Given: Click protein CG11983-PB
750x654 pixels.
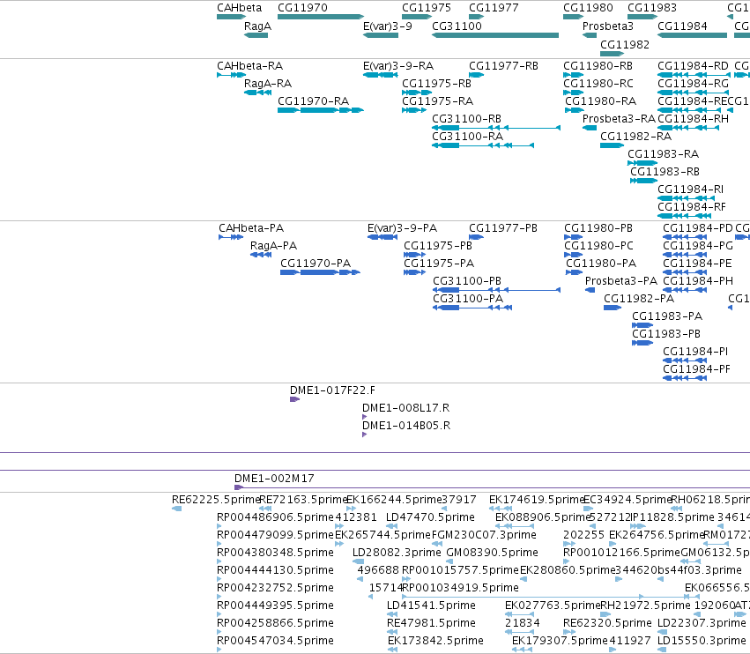Looking at the screenshot, I should coord(666,334).
